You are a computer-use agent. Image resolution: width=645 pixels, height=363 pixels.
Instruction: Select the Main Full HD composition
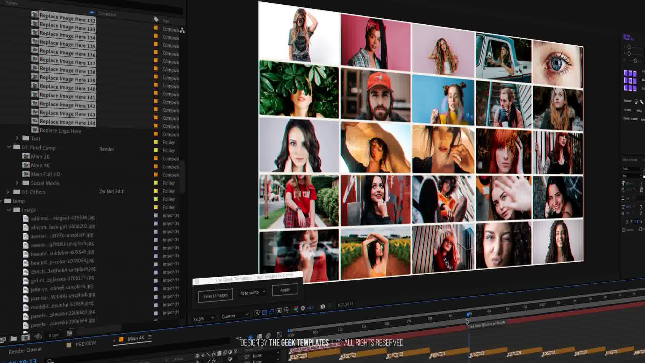[x=45, y=174]
